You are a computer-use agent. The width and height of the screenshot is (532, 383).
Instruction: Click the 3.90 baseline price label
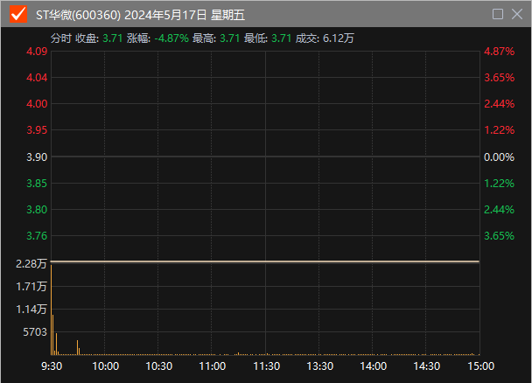(x=37, y=157)
